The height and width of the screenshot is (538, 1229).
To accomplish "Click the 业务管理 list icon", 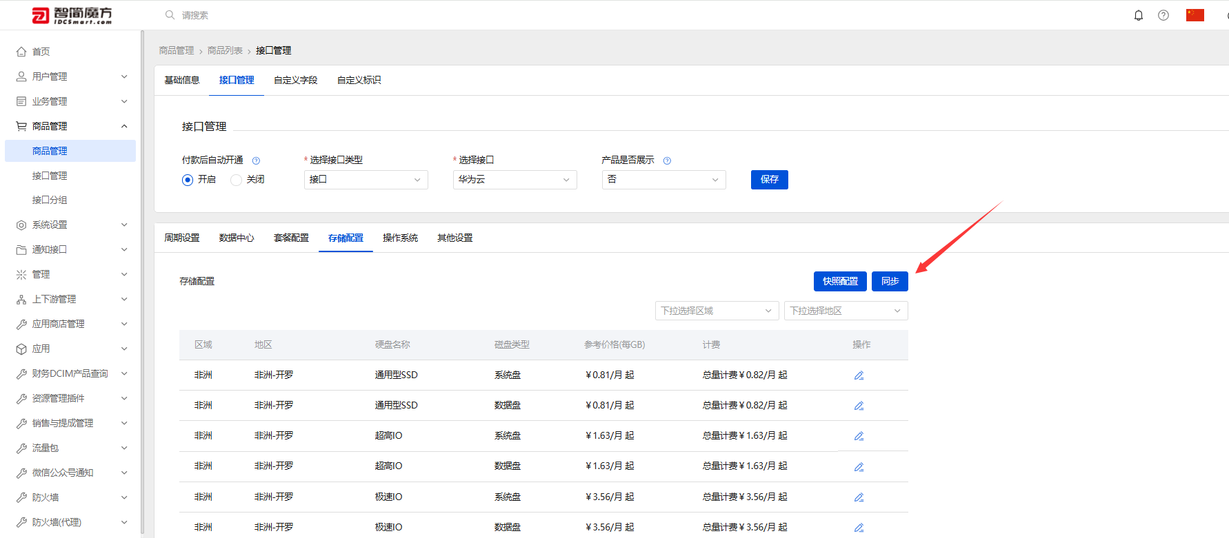I will pyautogui.click(x=21, y=101).
